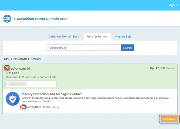Screen dimensions: 180x129
Task: Click the rudiono.my.id domain name label
Action: coord(20,68)
